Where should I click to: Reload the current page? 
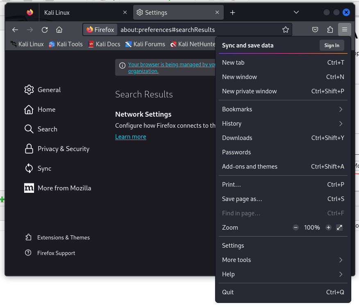point(45,30)
